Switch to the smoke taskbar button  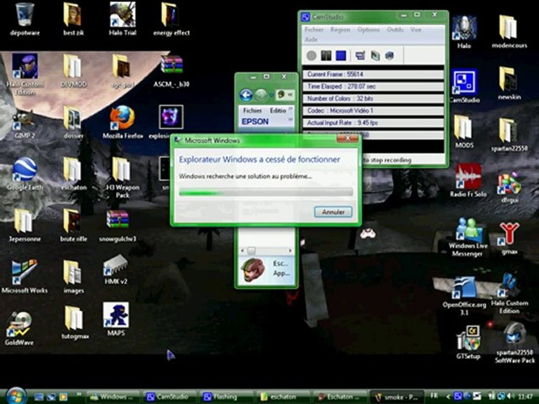(396, 397)
